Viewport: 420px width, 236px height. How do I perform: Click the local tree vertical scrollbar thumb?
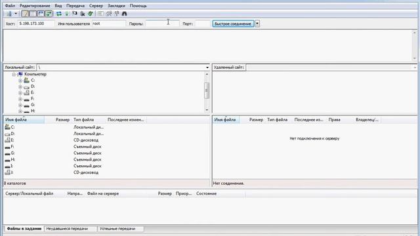[207, 90]
